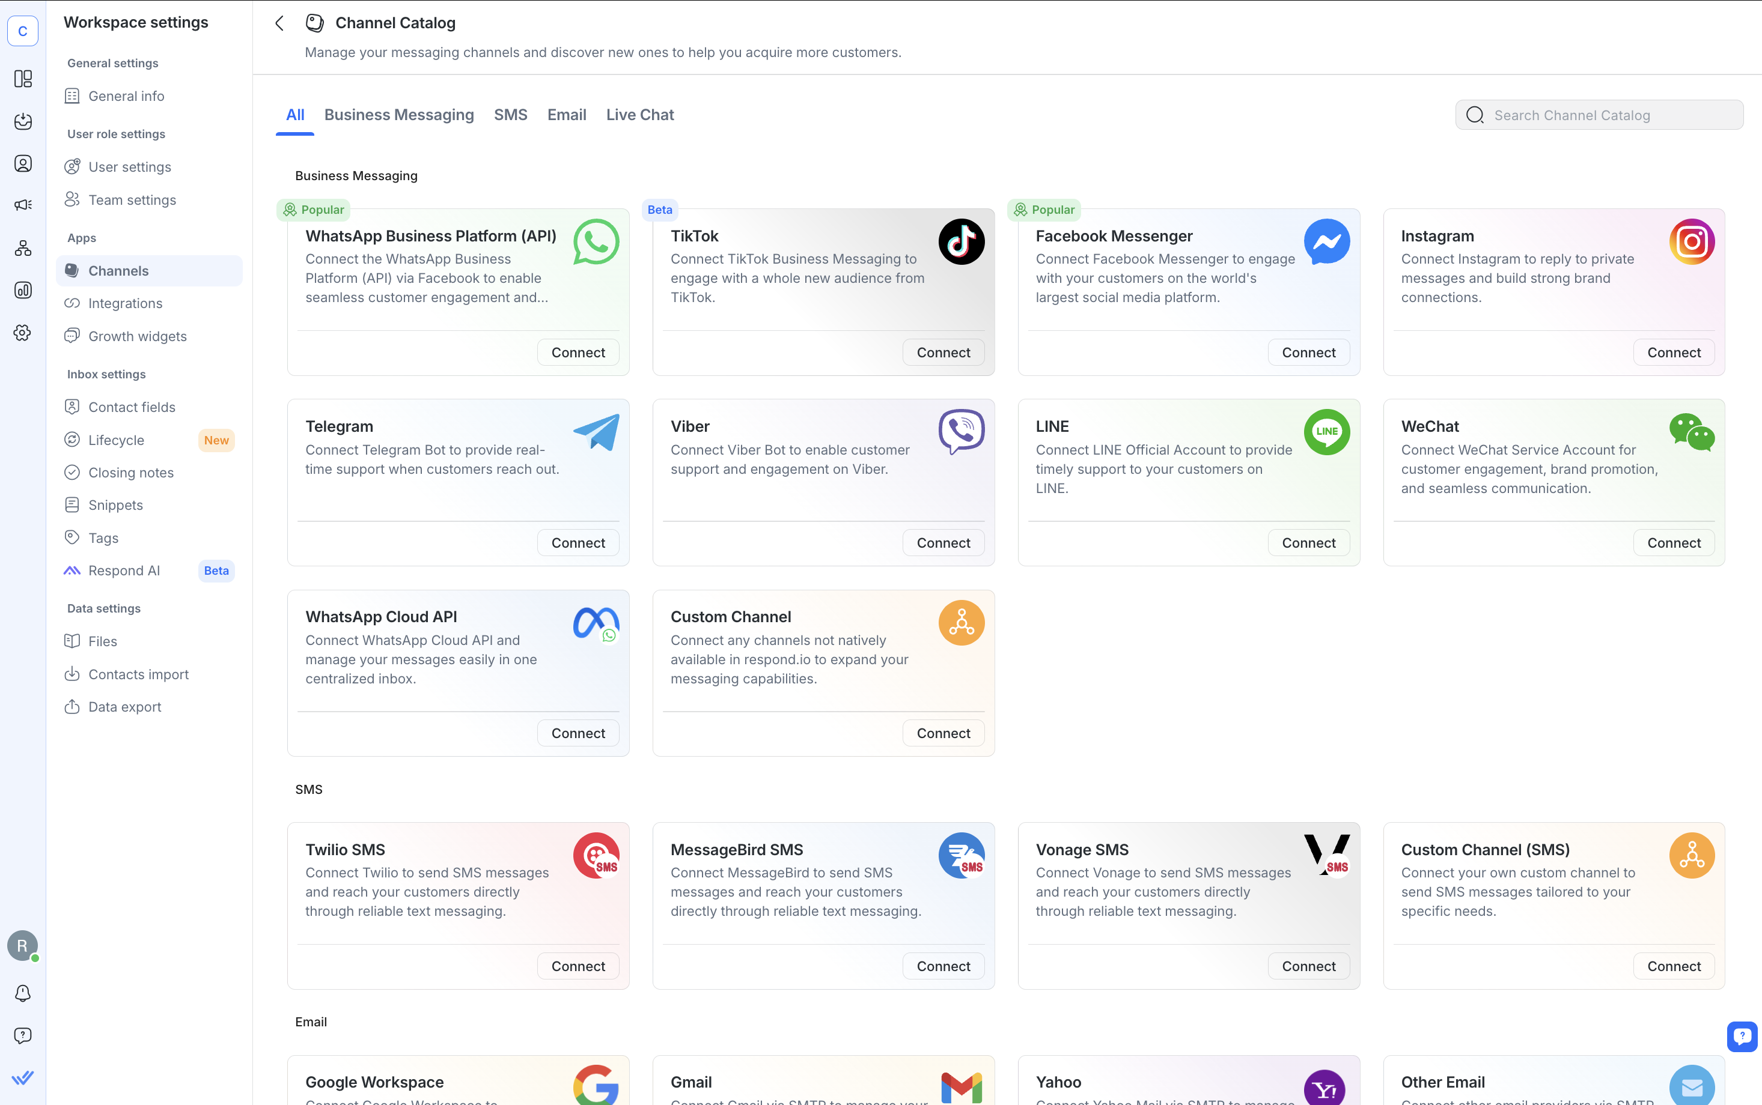The height and width of the screenshot is (1105, 1762).
Task: Connect the Viber channel
Action: tap(943, 542)
